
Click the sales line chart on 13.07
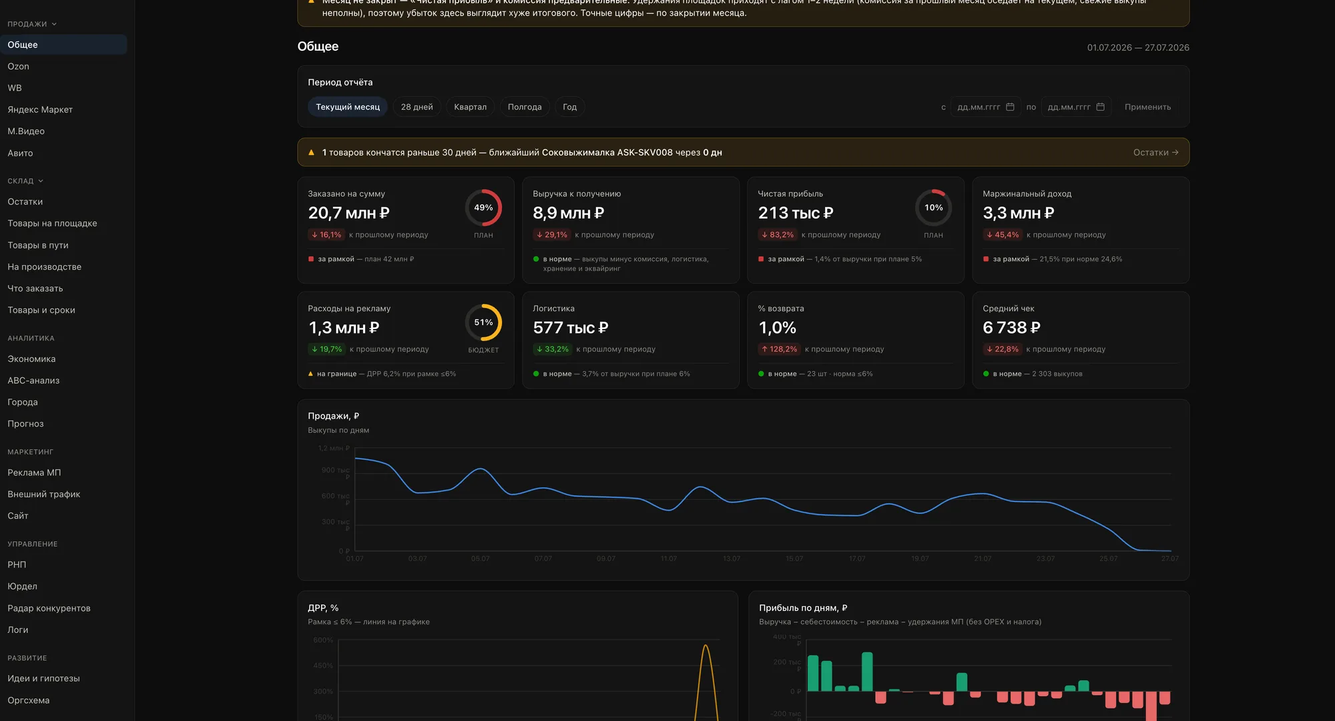pyautogui.click(x=732, y=502)
